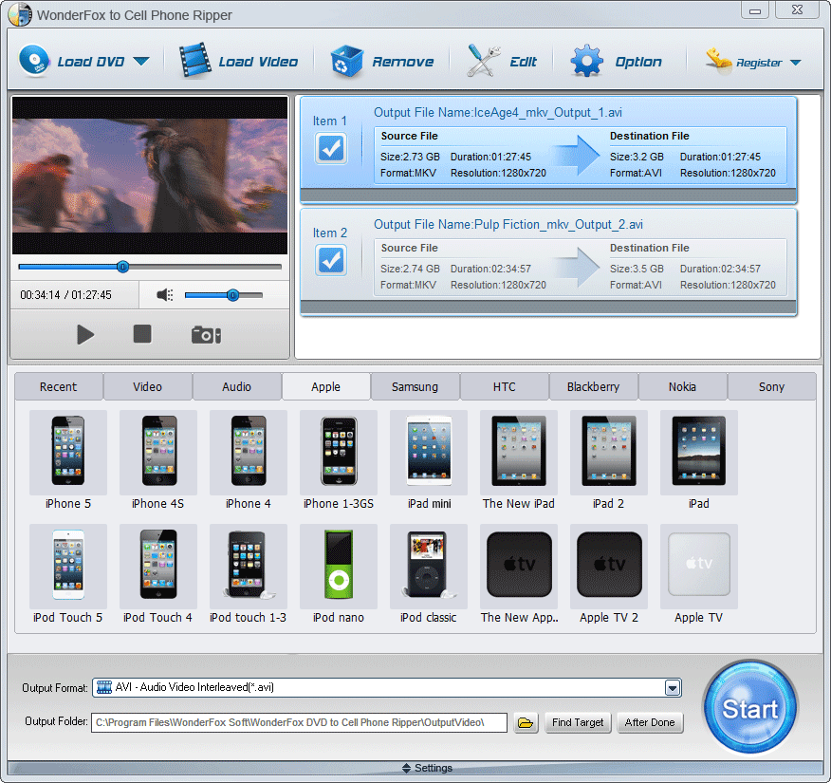Screen dimensions: 831x783
Task: Open Option gear settings
Action: 586,61
